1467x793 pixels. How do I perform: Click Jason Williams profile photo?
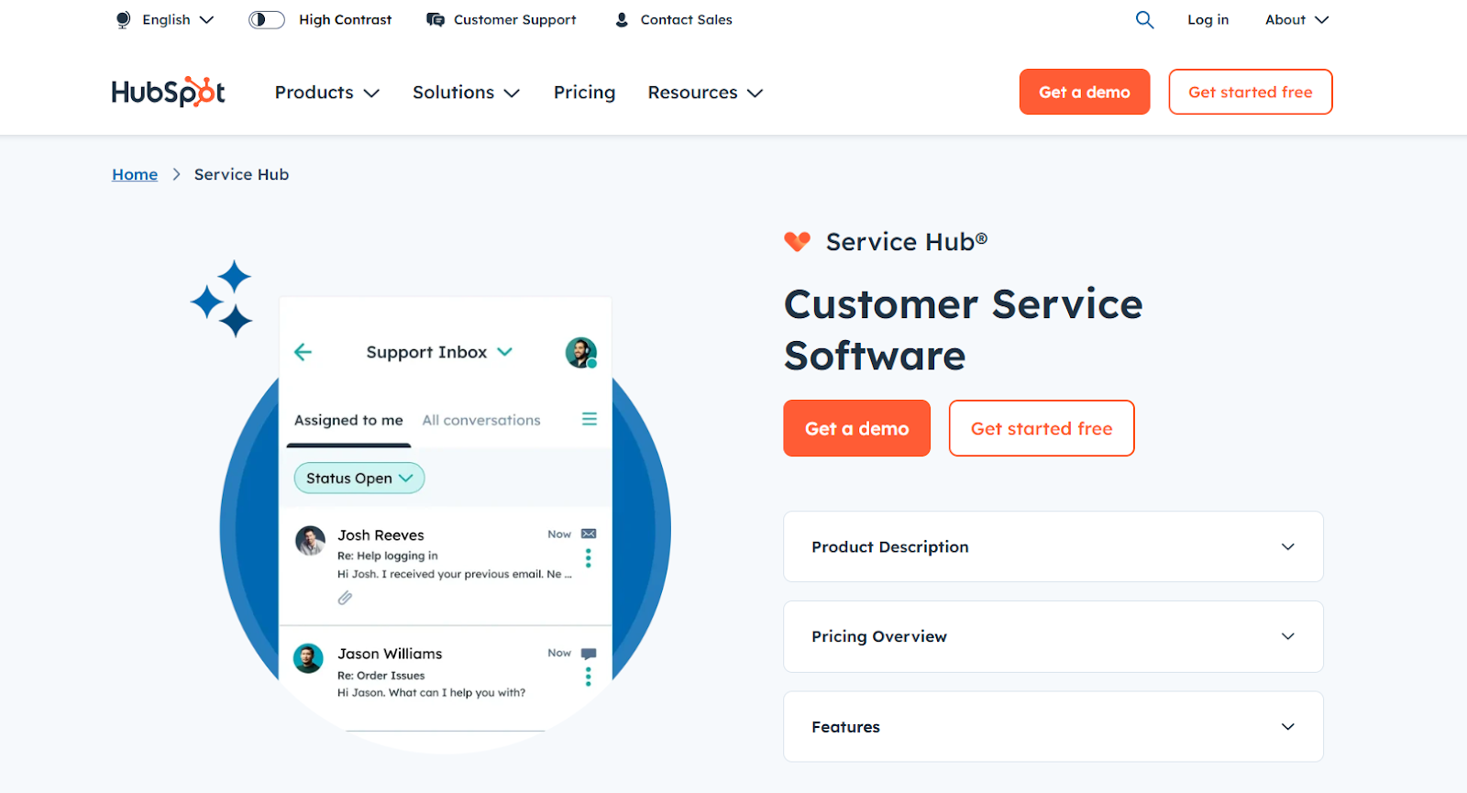308,658
